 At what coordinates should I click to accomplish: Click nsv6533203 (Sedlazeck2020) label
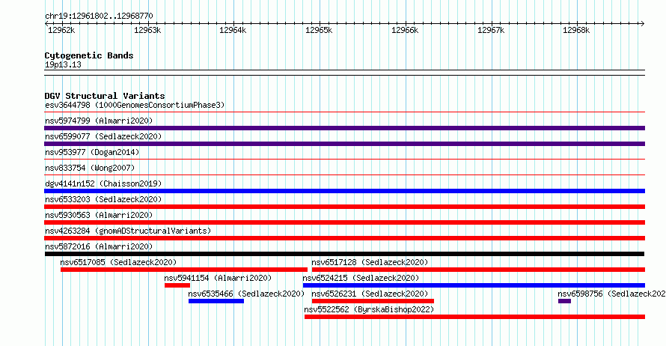point(103,199)
